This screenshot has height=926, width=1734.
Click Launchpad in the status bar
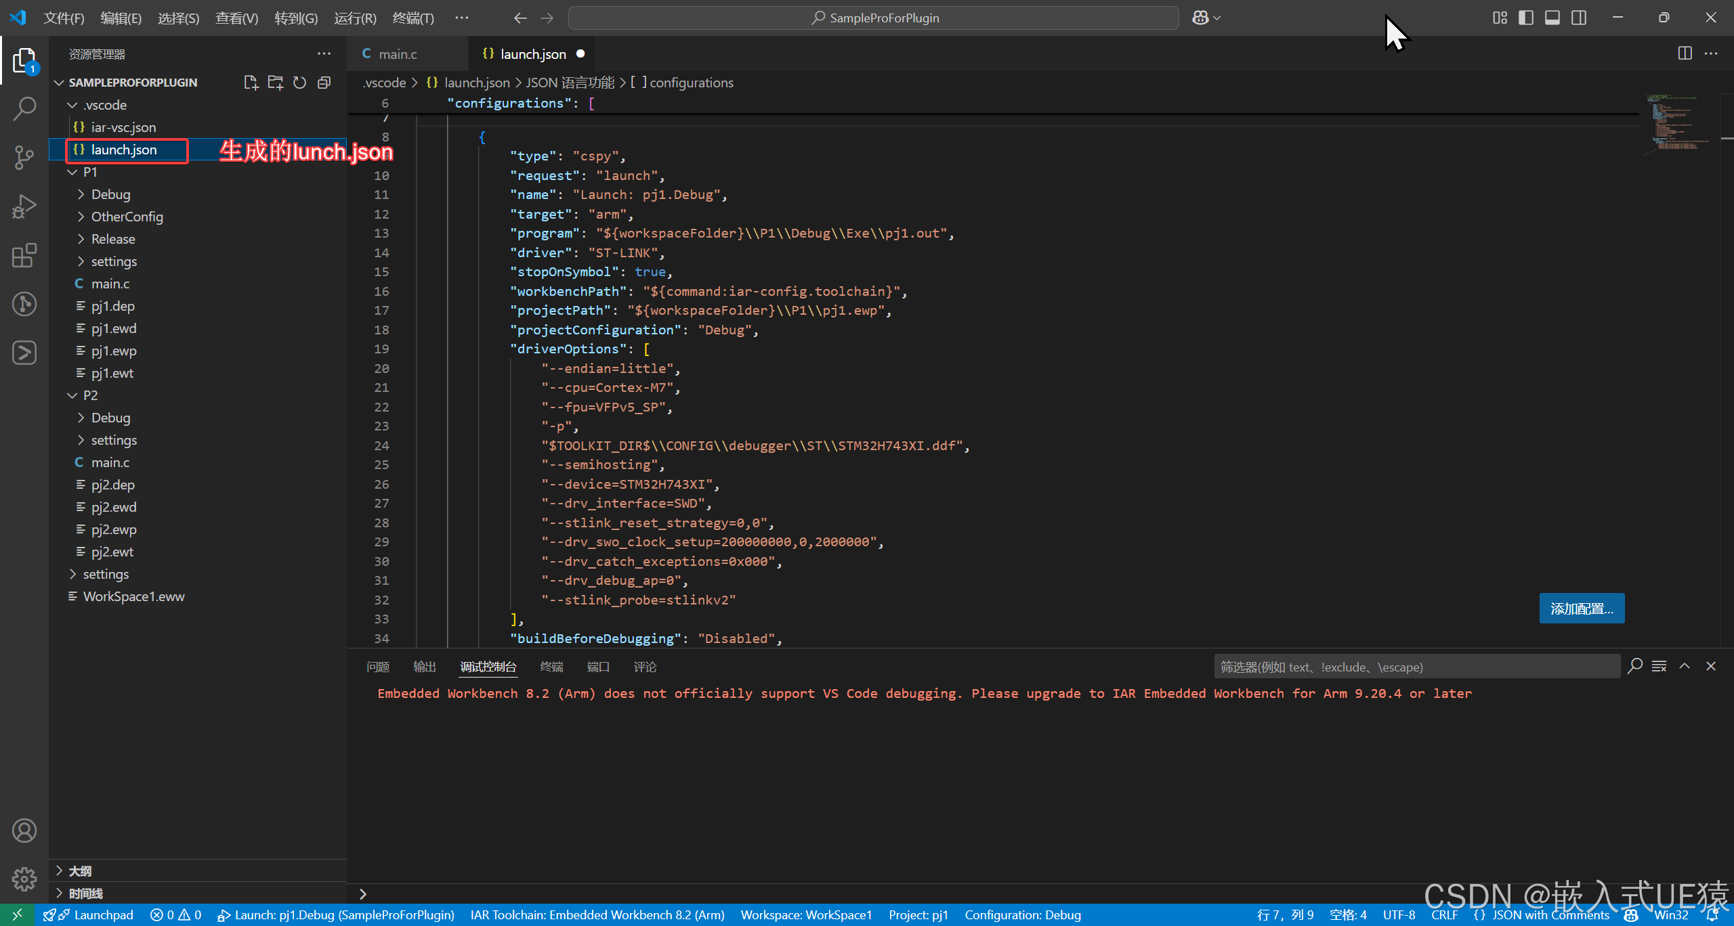pyautogui.click(x=103, y=915)
